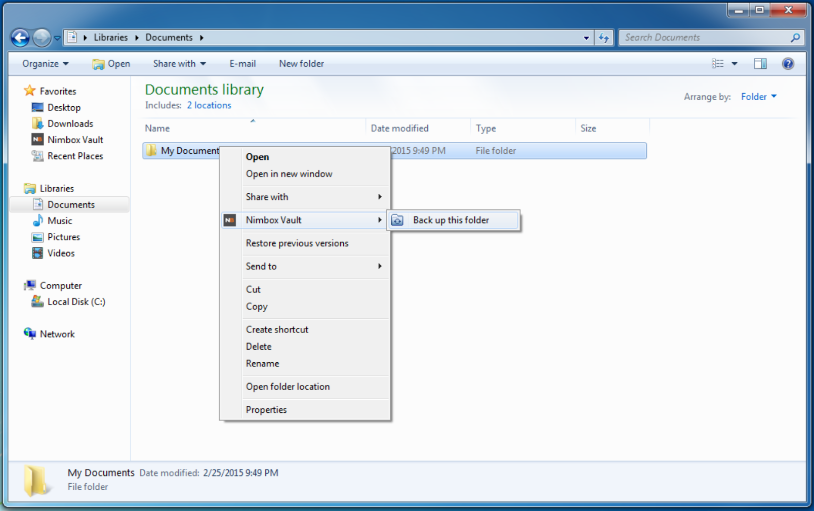Toggle the preview pane
Screen dimensions: 814x511
pos(760,63)
